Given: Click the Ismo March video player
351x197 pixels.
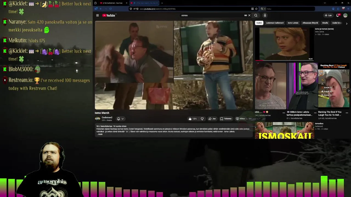Looking at the screenshot, I should point(174,65).
